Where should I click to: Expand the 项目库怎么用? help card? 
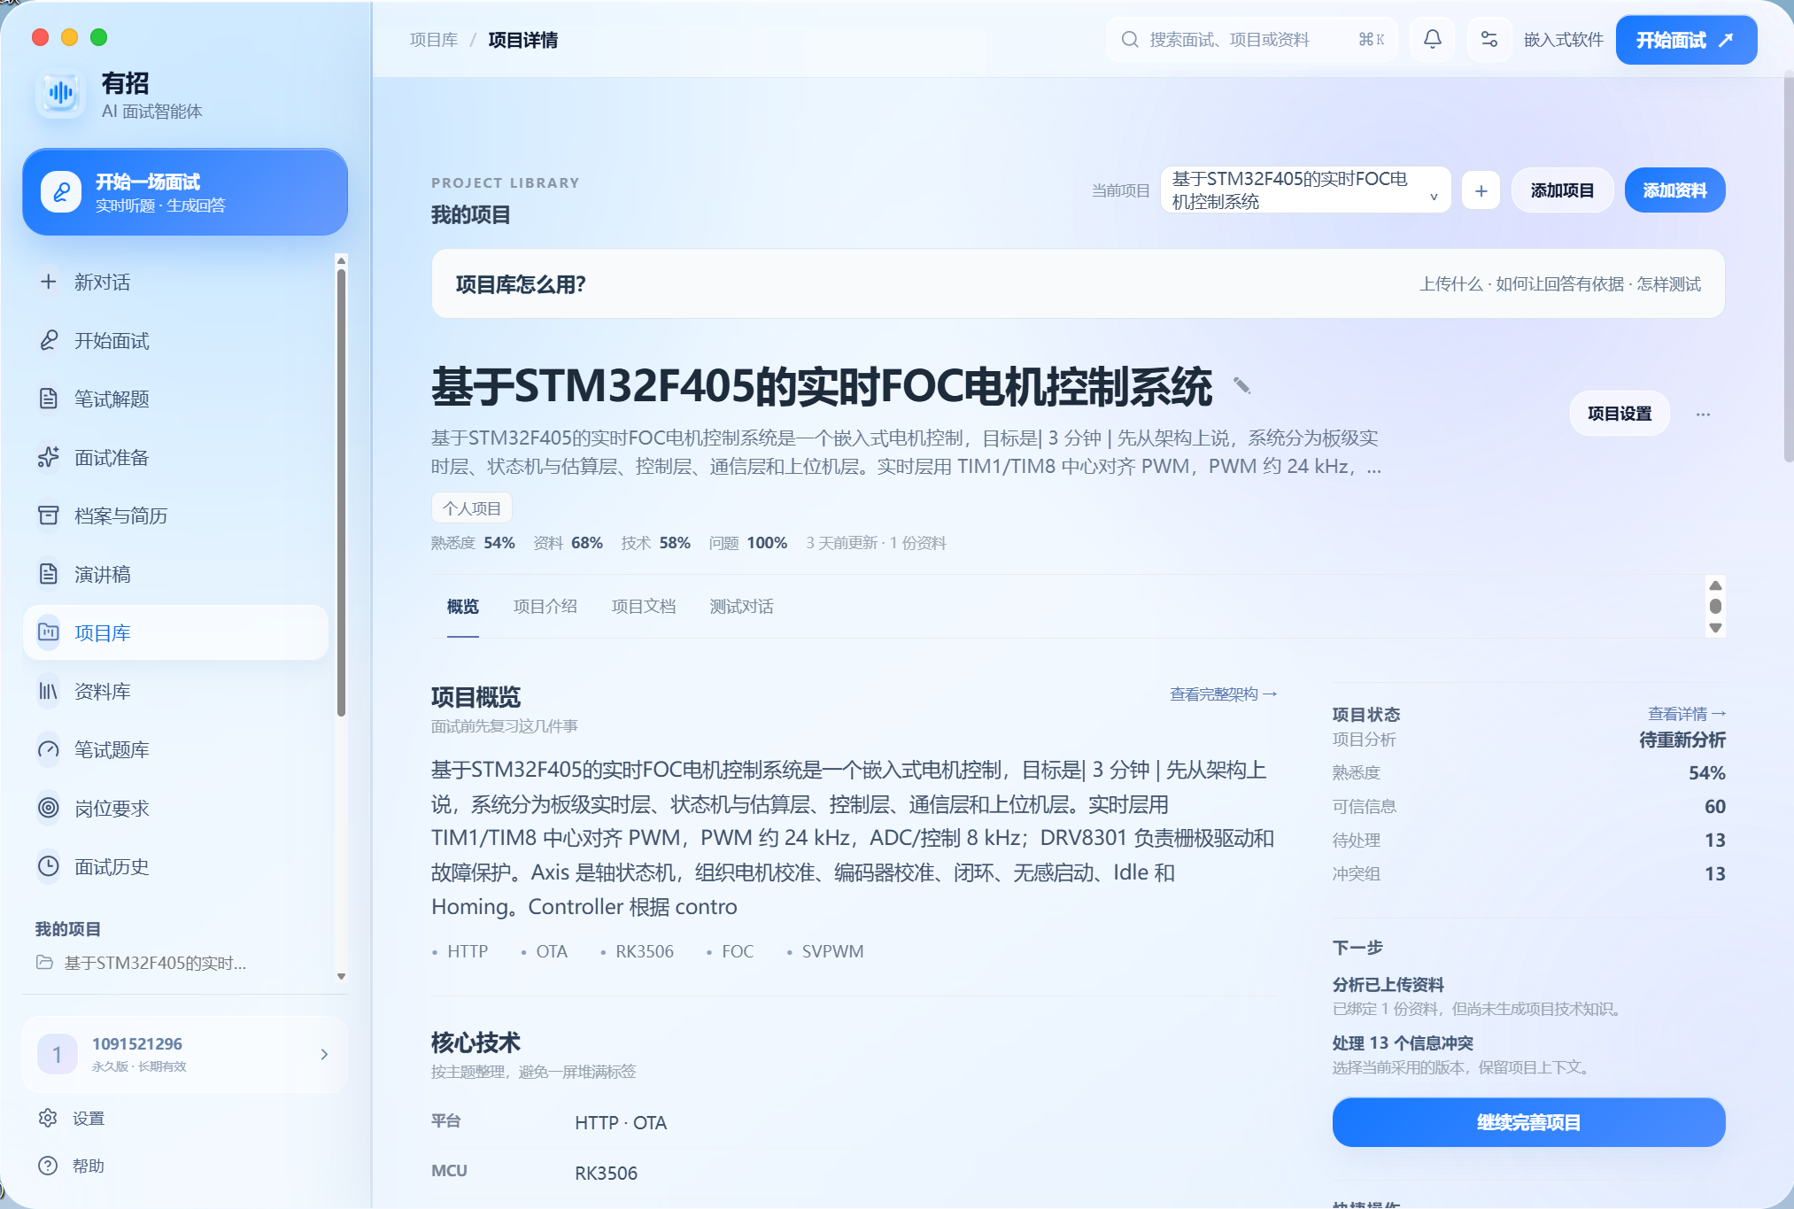pos(1078,284)
